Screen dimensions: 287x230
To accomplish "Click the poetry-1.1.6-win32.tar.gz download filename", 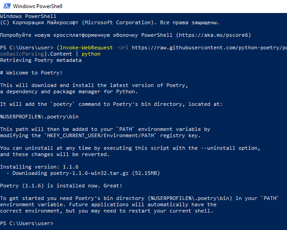I will [89, 173].
